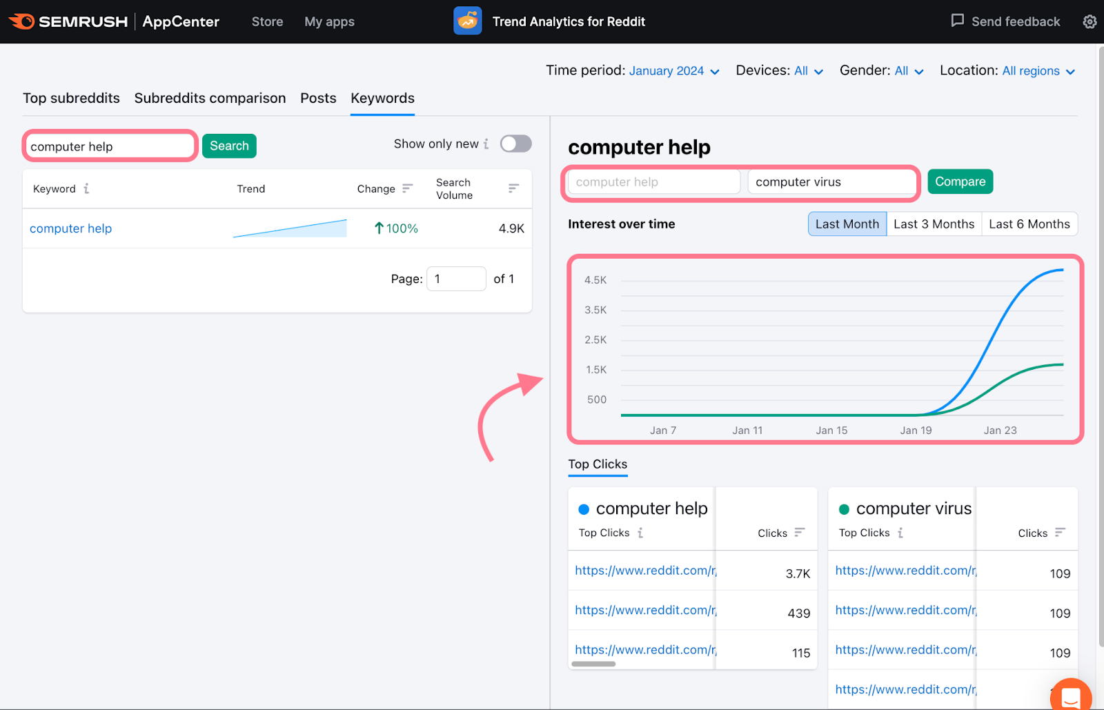Click the green Search button
Screen dimensions: 1104x710
click(x=229, y=146)
